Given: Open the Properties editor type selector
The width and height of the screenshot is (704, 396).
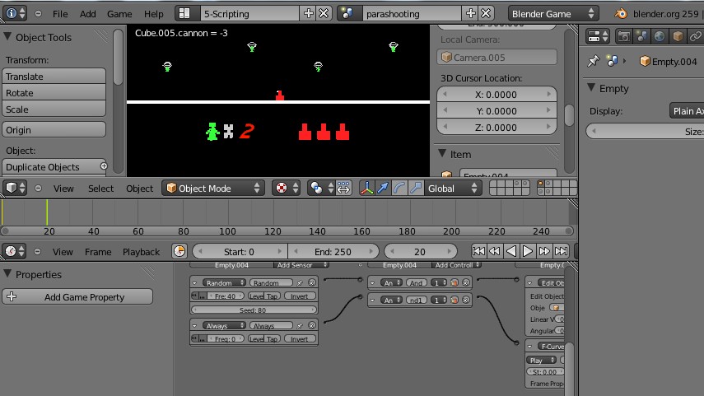Looking at the screenshot, I should click(598, 36).
